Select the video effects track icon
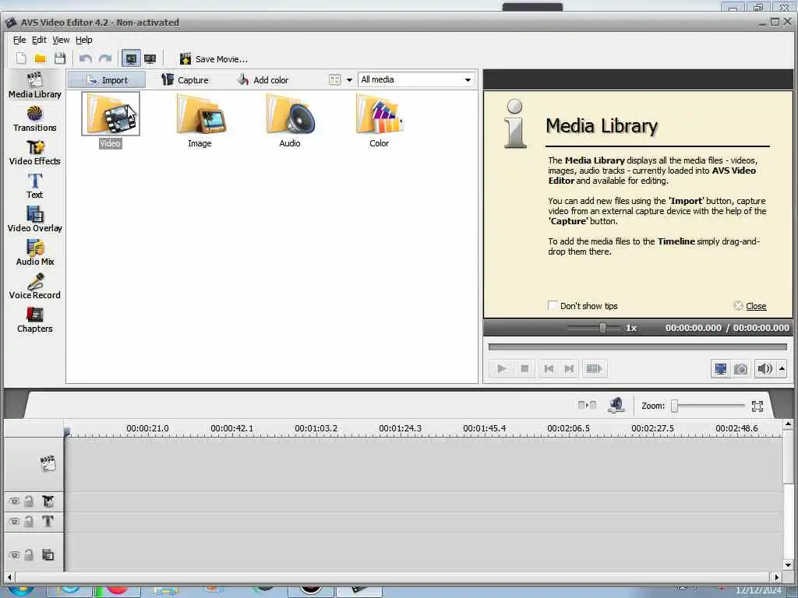The height and width of the screenshot is (598, 798). pos(48,501)
